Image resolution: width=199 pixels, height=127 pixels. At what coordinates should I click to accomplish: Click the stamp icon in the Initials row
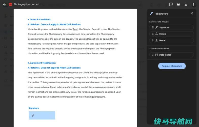(157, 34)
